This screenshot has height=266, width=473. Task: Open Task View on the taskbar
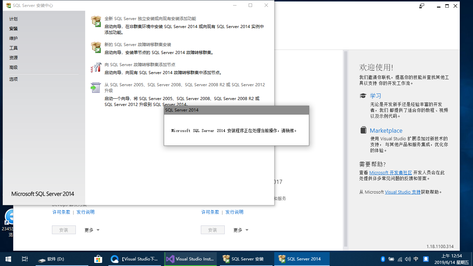[25, 259]
